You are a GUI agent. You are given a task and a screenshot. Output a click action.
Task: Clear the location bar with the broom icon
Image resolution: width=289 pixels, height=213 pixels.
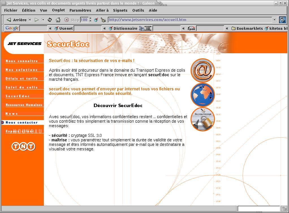tap(103, 20)
